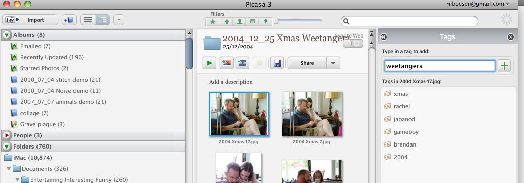Click the album list scrollbar thumb
The image size is (524, 183).
[189, 54]
